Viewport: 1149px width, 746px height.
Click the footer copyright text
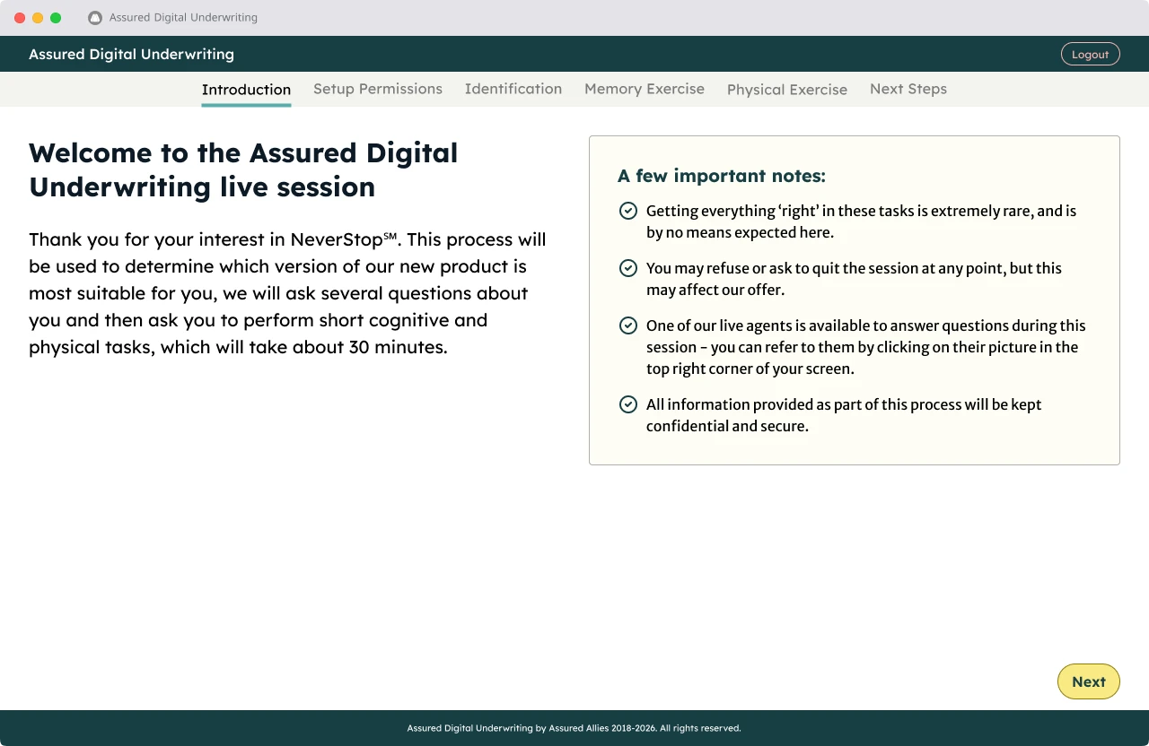tap(574, 728)
